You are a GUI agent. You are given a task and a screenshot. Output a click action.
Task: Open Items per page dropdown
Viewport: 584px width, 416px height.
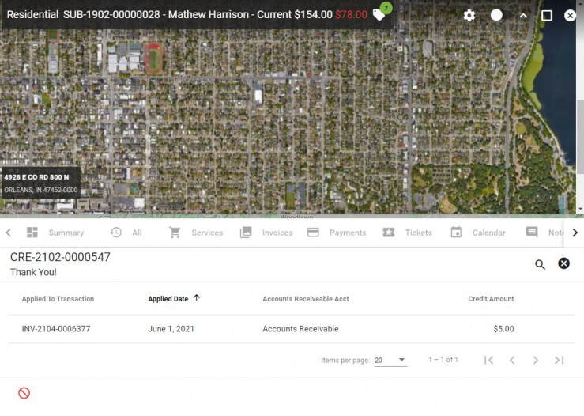point(390,360)
